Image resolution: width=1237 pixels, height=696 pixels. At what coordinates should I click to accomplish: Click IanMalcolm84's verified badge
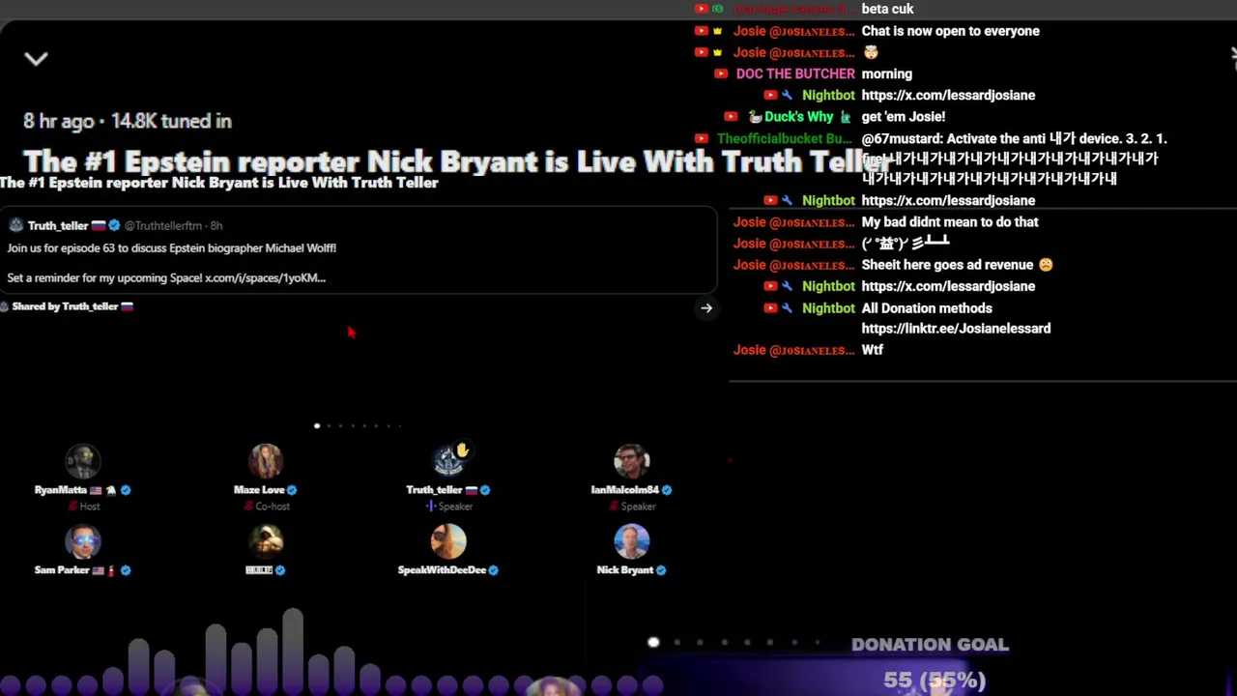point(667,490)
